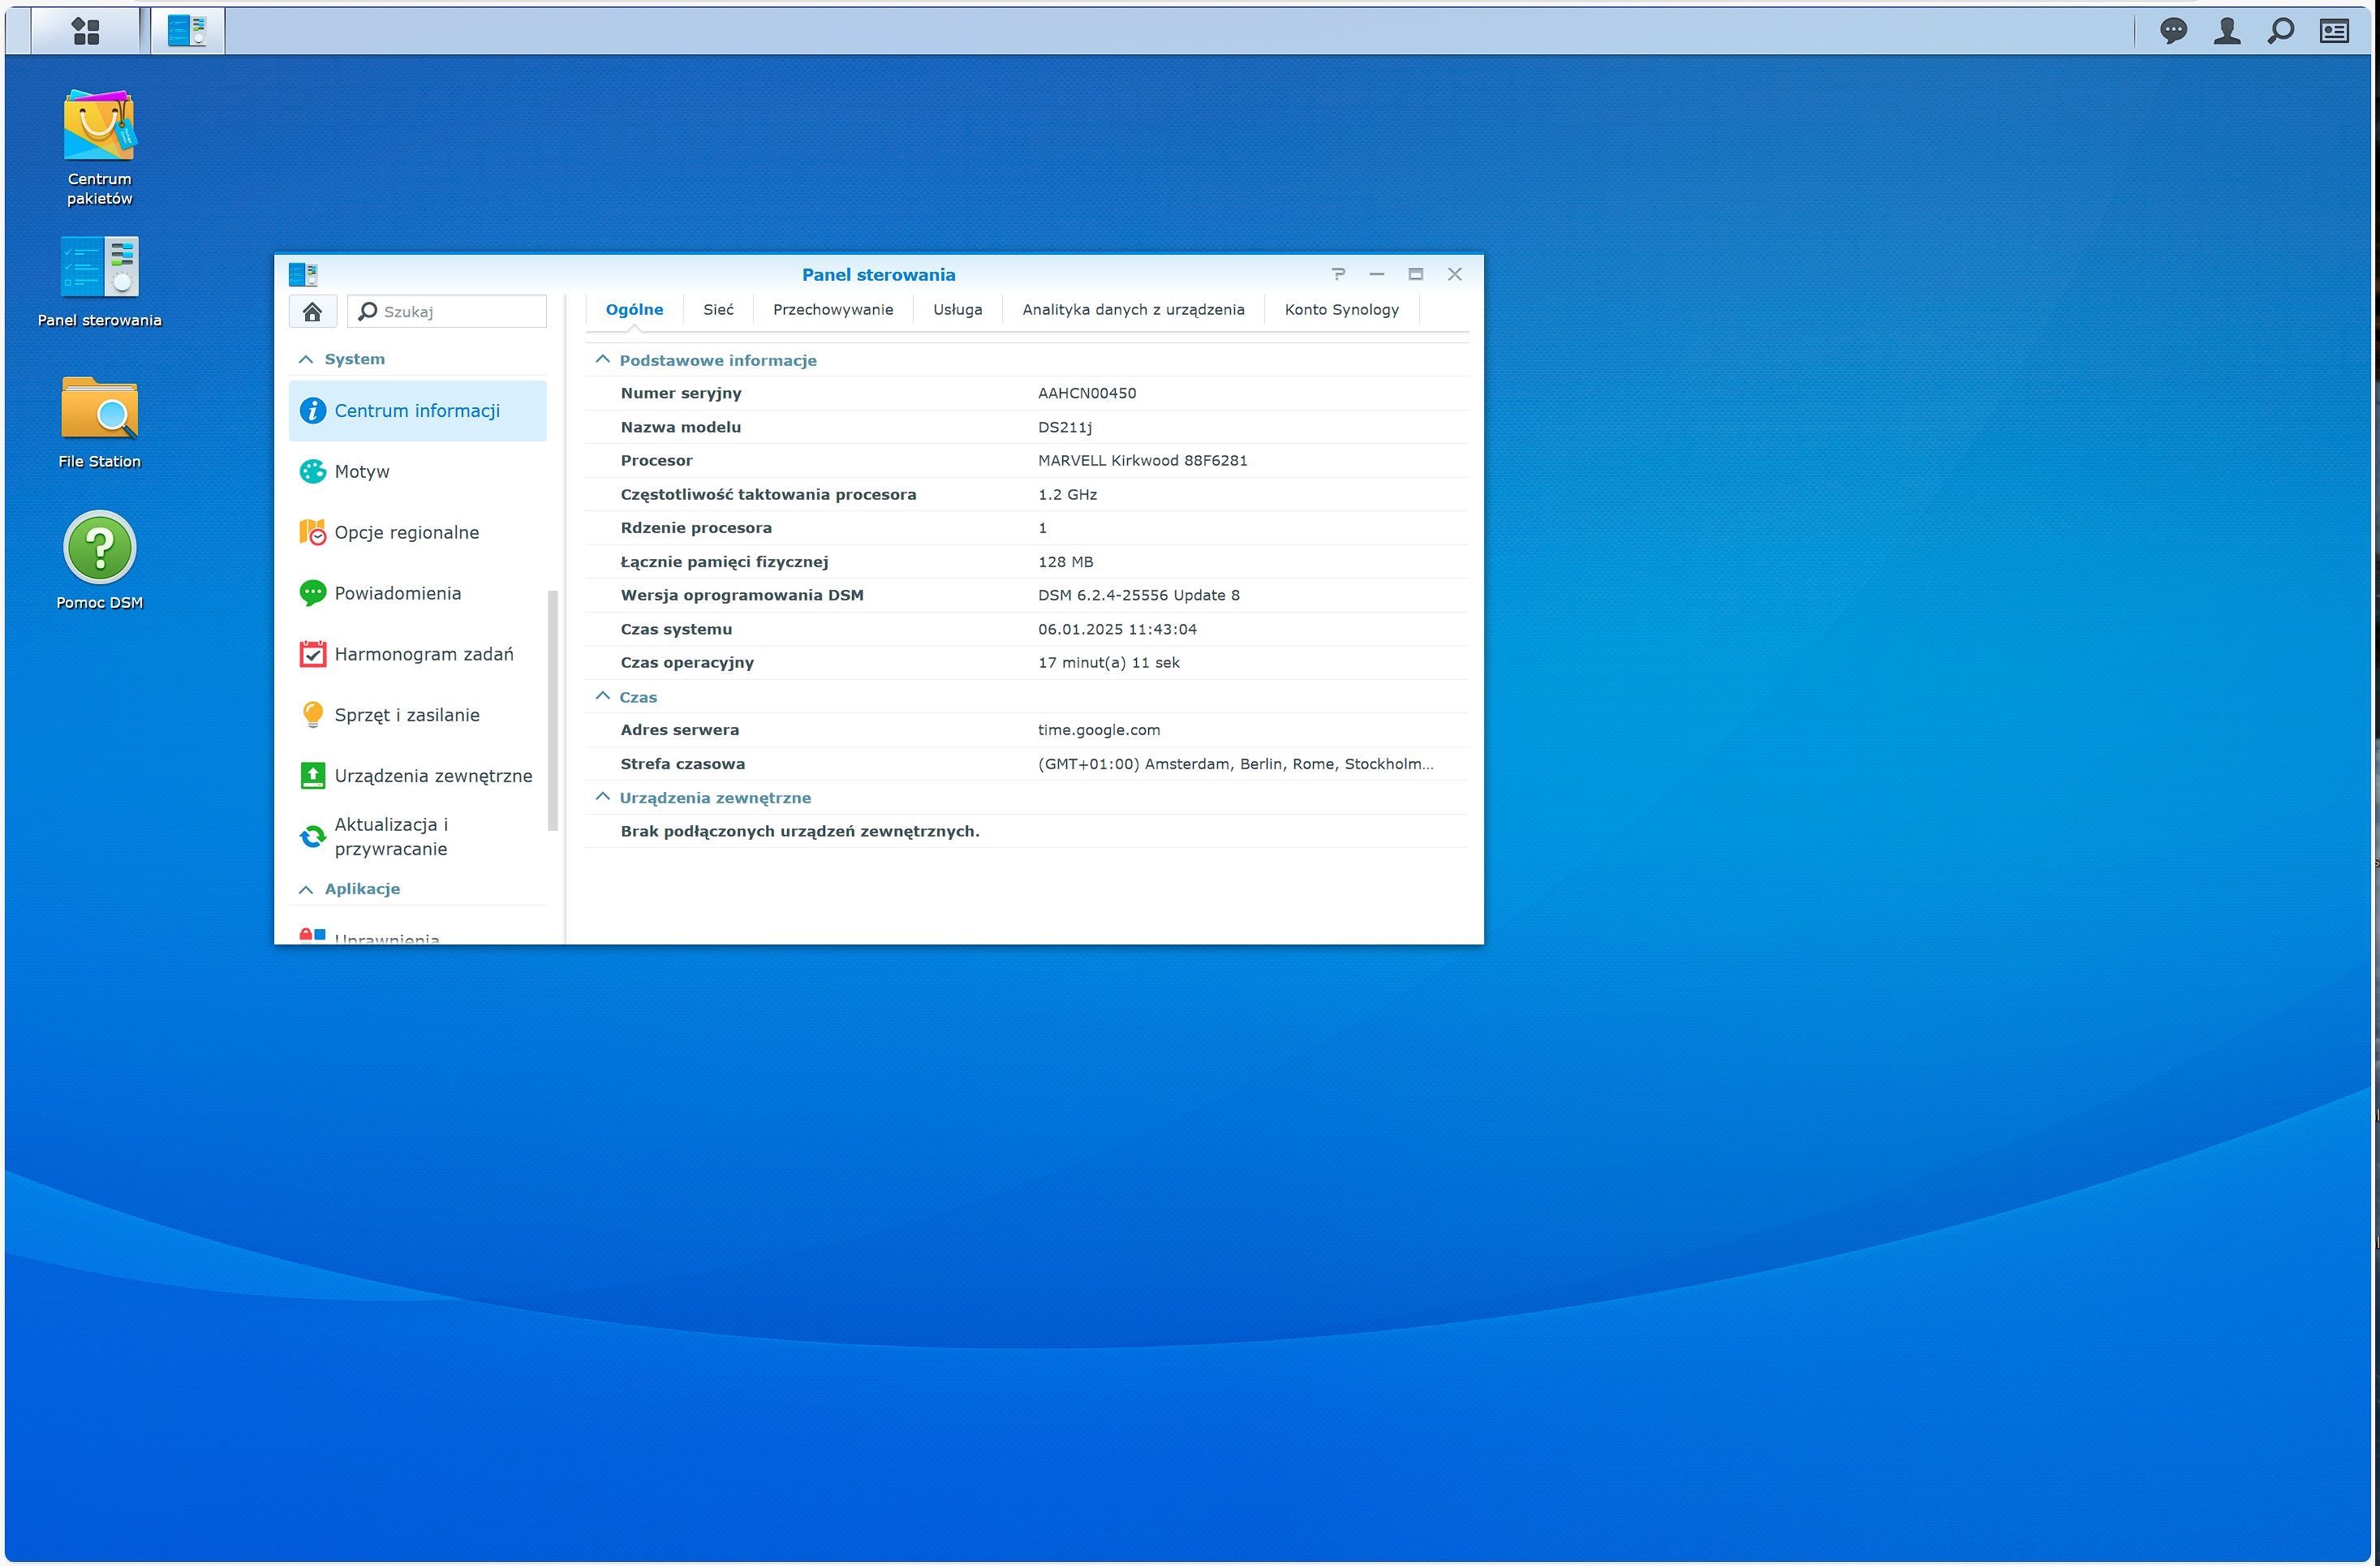This screenshot has height=1566, width=2380.
Task: Click time.google.com server address
Action: pos(1099,731)
